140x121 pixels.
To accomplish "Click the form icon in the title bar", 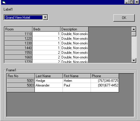I will point(4,2).
